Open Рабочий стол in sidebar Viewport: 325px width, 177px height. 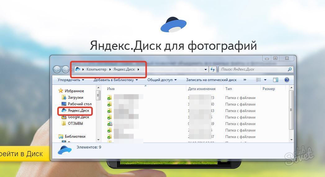point(79,104)
